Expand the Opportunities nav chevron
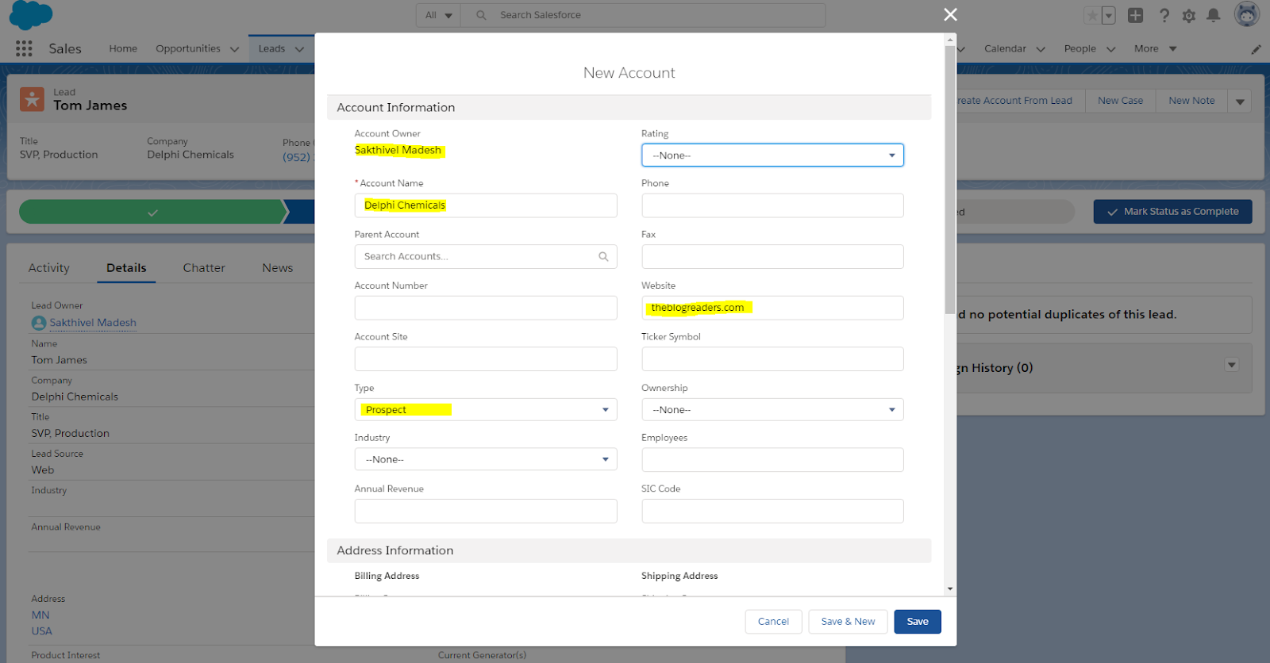Screen dimensions: 1270x663 (234, 49)
